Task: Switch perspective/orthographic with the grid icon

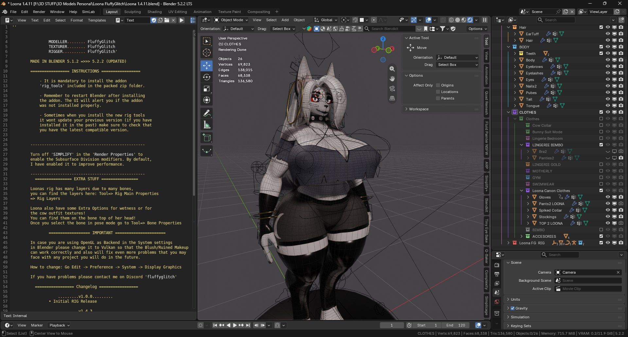Action: pyautogui.click(x=392, y=98)
